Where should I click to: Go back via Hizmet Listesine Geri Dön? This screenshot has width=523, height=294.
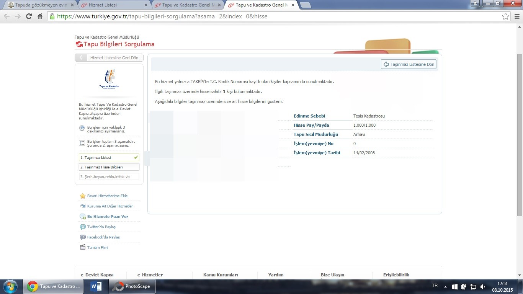click(109, 58)
